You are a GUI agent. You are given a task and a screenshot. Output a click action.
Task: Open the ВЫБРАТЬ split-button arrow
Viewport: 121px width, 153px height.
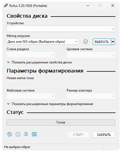(113, 42)
